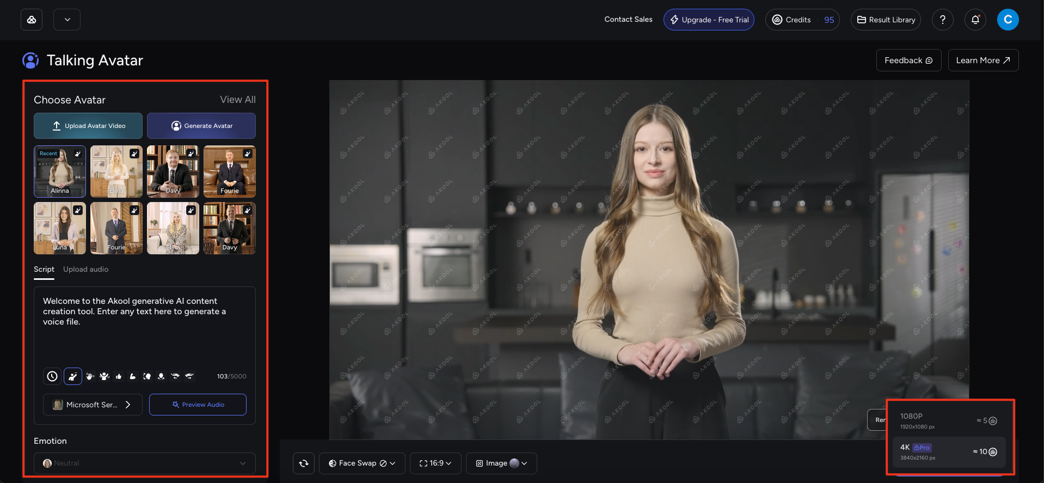
Task: Insert the head-nod gesture icon
Action: pos(161,376)
